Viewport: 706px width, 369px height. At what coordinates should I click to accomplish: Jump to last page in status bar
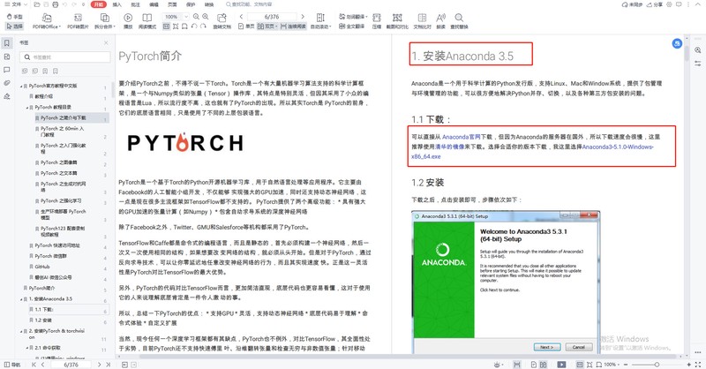click(x=108, y=365)
